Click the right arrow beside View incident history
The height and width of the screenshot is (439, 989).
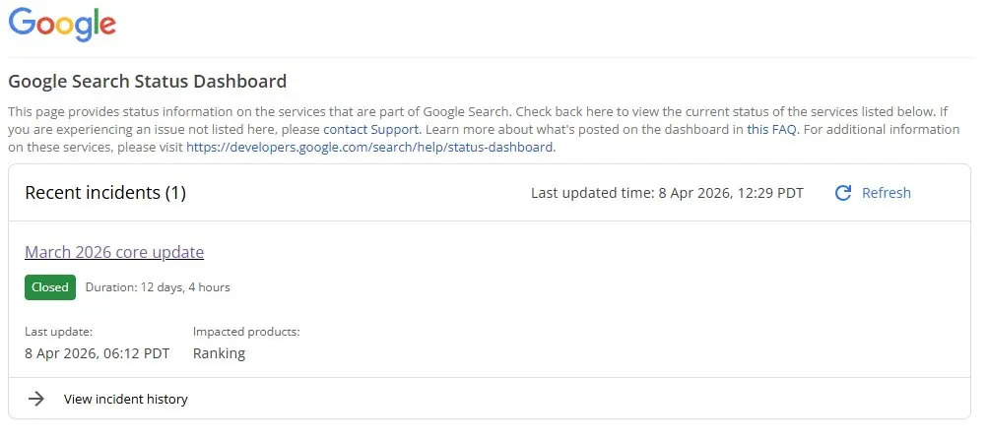pos(36,399)
